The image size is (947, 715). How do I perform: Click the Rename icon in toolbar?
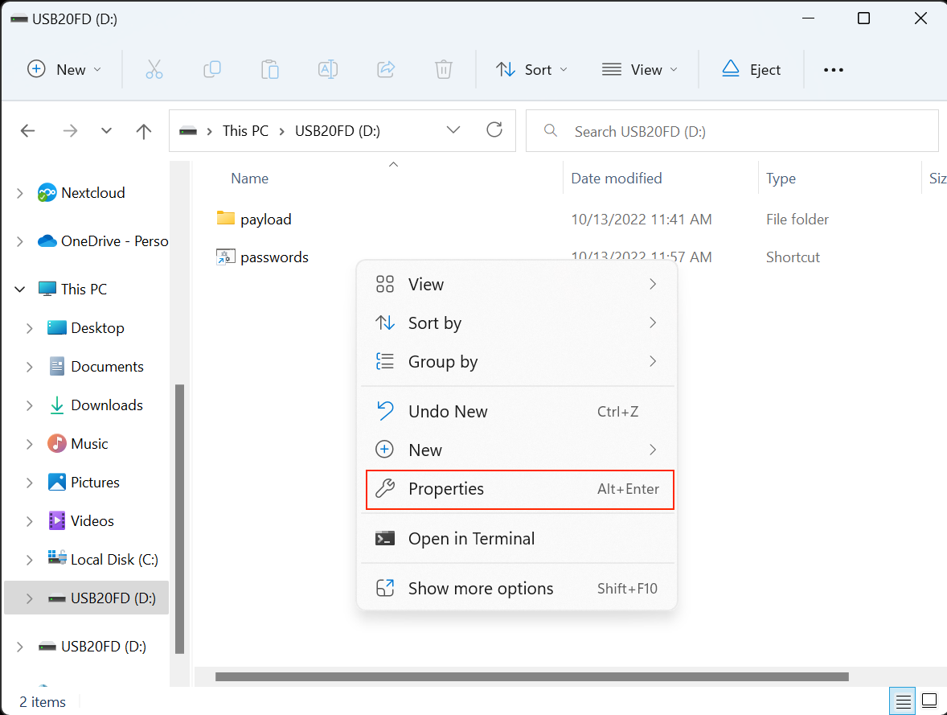(x=328, y=69)
